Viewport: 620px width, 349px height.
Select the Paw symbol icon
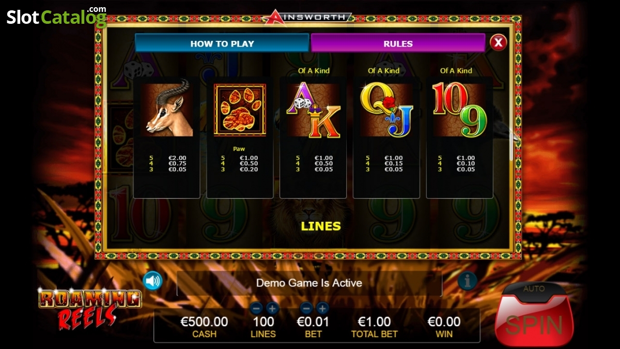click(x=240, y=111)
